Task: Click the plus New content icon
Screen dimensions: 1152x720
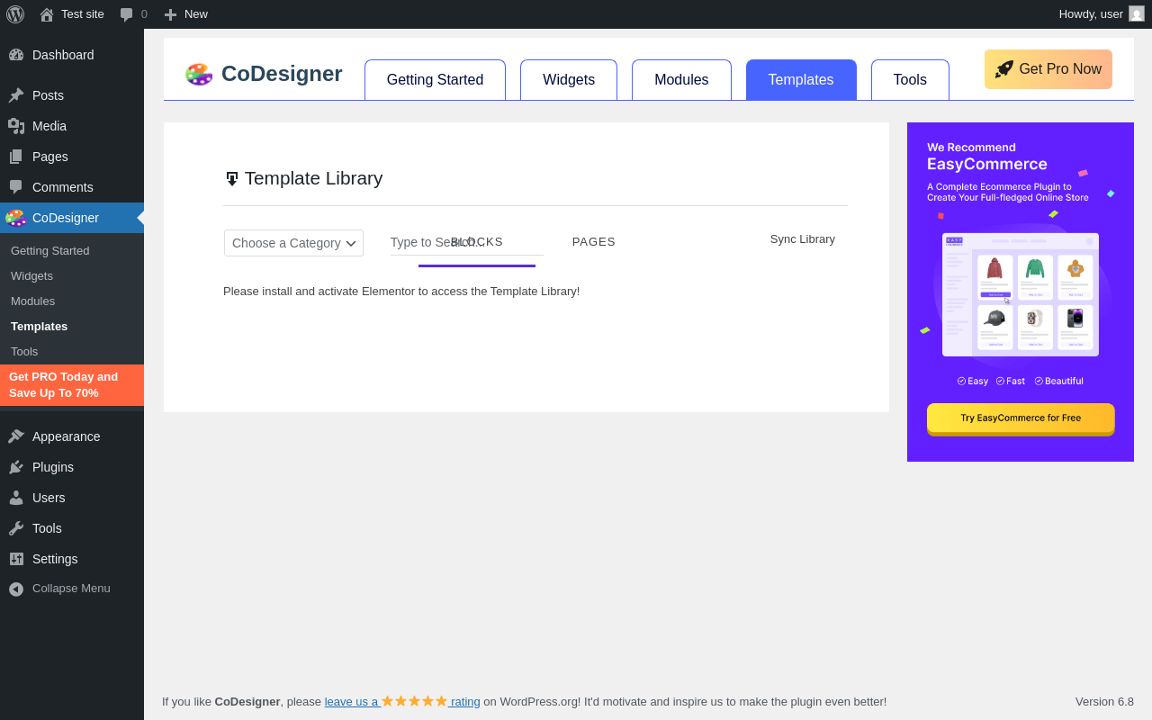Action: click(x=170, y=14)
